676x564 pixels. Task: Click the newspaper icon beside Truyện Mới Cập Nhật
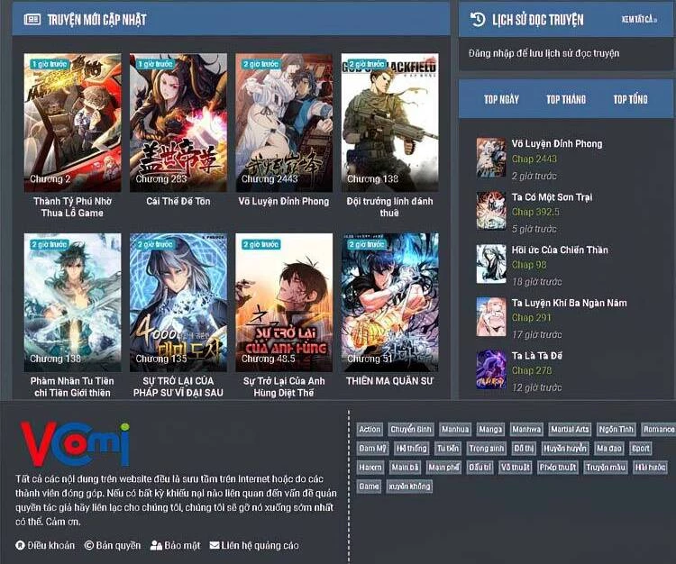[32, 19]
